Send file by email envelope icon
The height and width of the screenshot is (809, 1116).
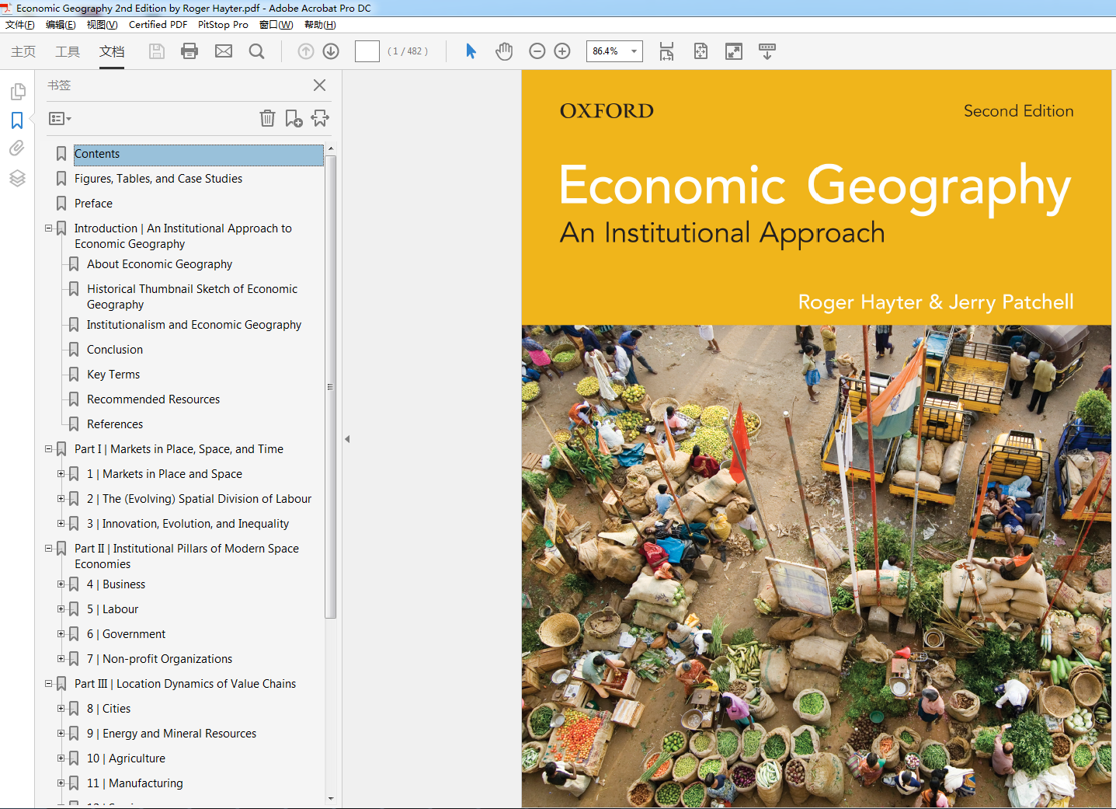point(224,51)
